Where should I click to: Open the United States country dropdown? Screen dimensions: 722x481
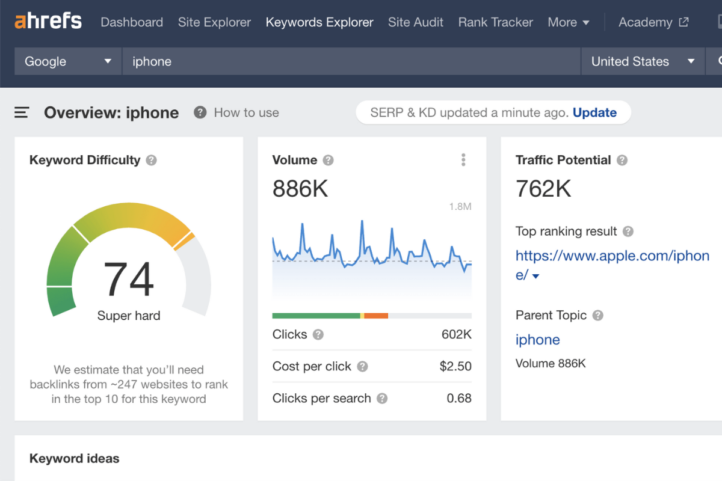(x=642, y=61)
